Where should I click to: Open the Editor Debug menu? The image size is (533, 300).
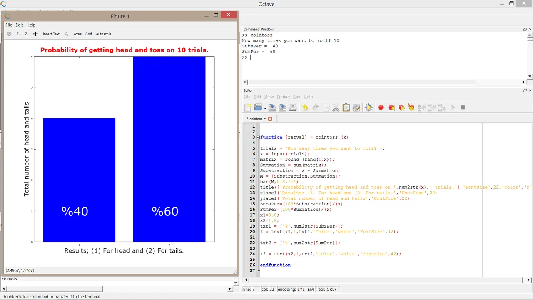(283, 97)
